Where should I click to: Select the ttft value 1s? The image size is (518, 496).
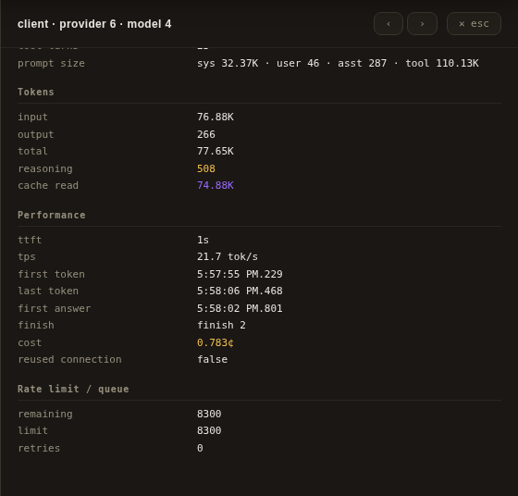(203, 240)
